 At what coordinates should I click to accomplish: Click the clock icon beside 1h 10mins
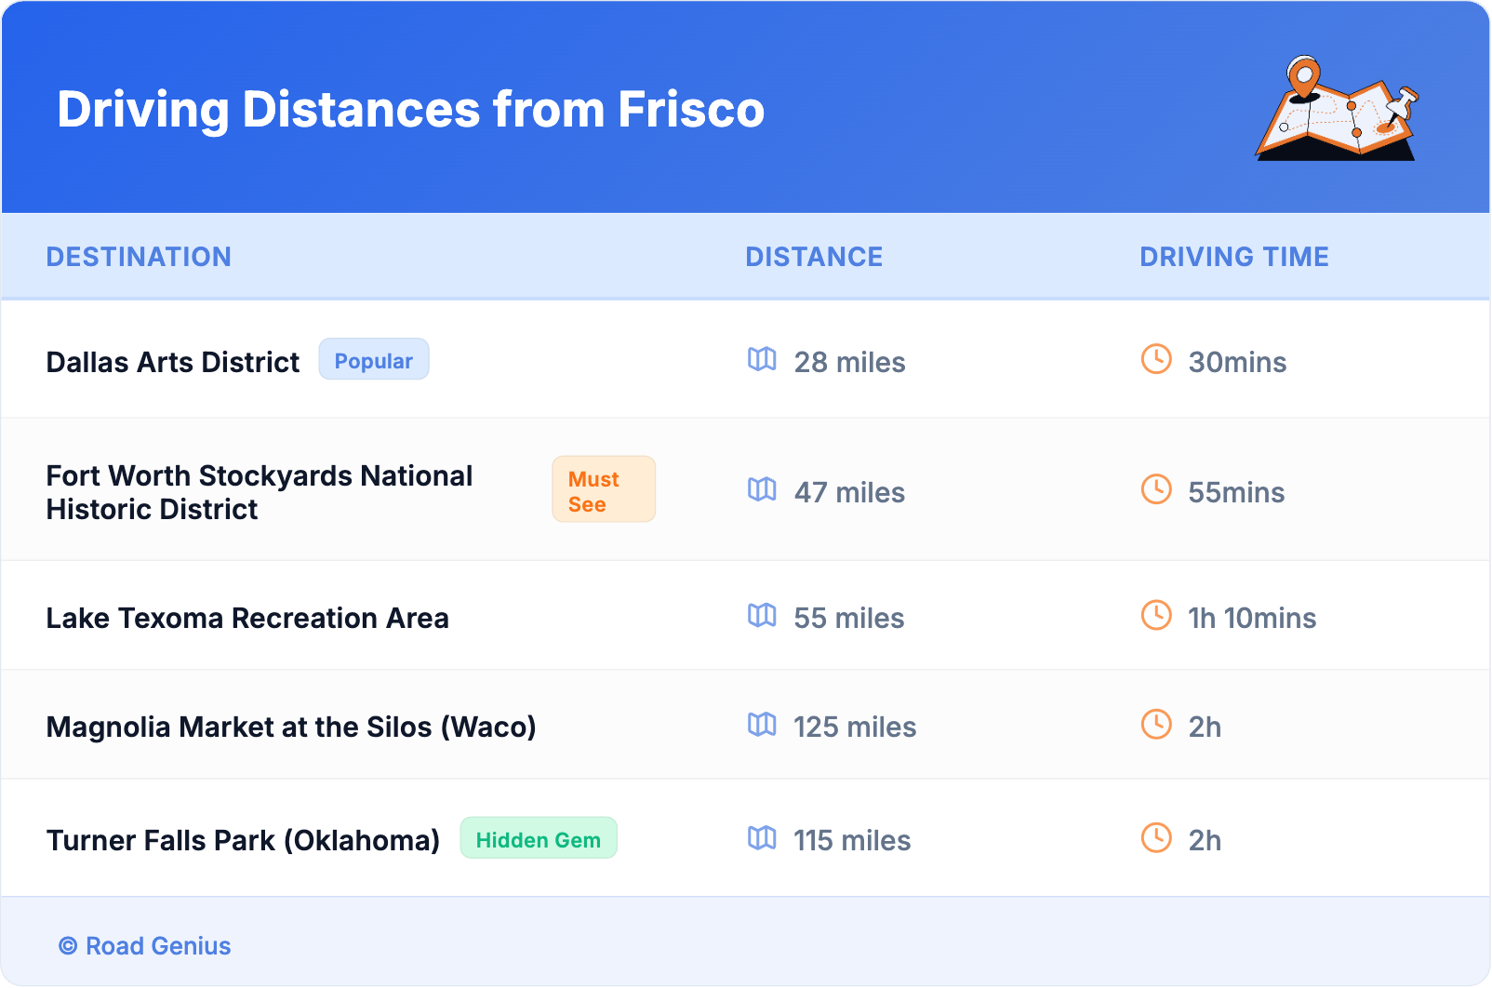pyautogui.click(x=1156, y=615)
